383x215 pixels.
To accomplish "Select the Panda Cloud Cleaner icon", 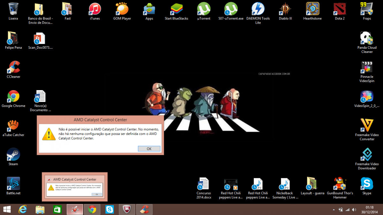I will coord(367,42).
